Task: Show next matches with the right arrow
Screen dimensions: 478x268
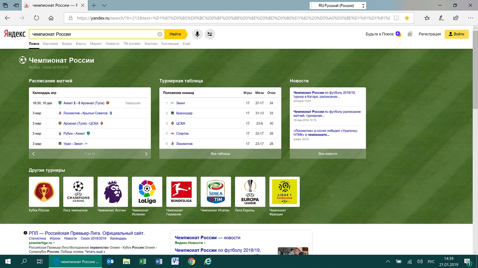Action: pyautogui.click(x=146, y=154)
